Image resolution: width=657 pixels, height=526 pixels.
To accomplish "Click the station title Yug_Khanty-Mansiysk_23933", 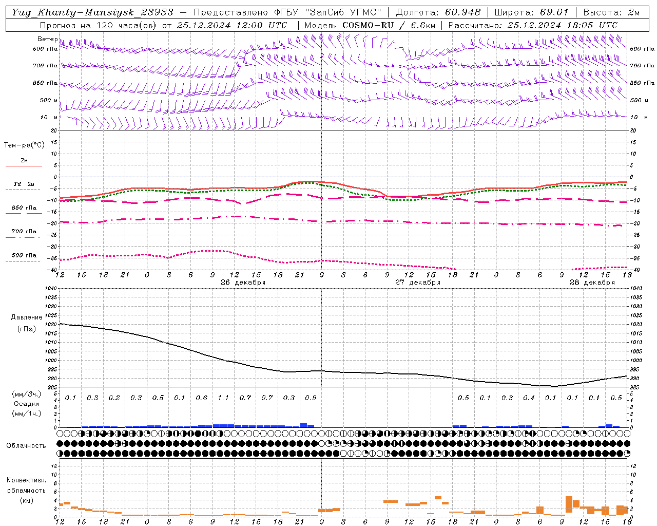I will click(92, 12).
